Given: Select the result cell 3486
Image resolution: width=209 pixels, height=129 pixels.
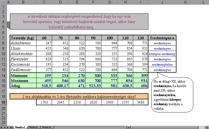Looking at the screenshot, I should [141, 102].
